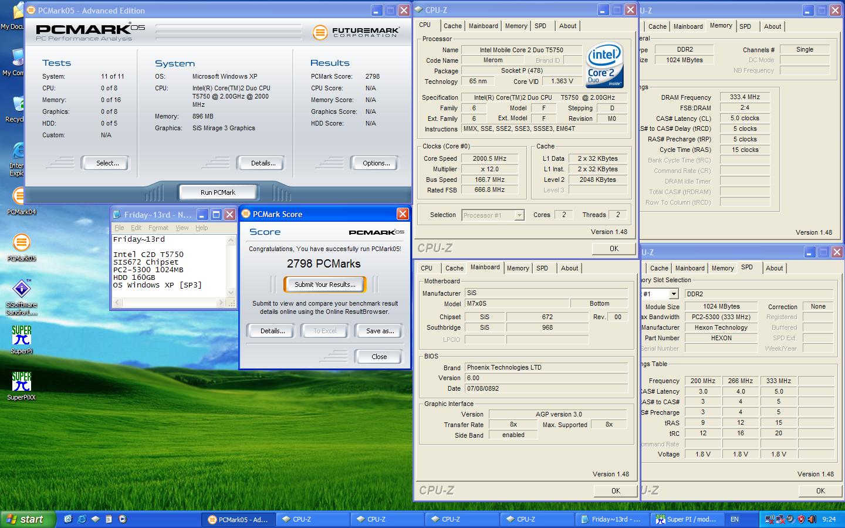This screenshot has height=528, width=845.
Task: Open Mainboard tab in top CPU-Z window
Action: pos(484,26)
